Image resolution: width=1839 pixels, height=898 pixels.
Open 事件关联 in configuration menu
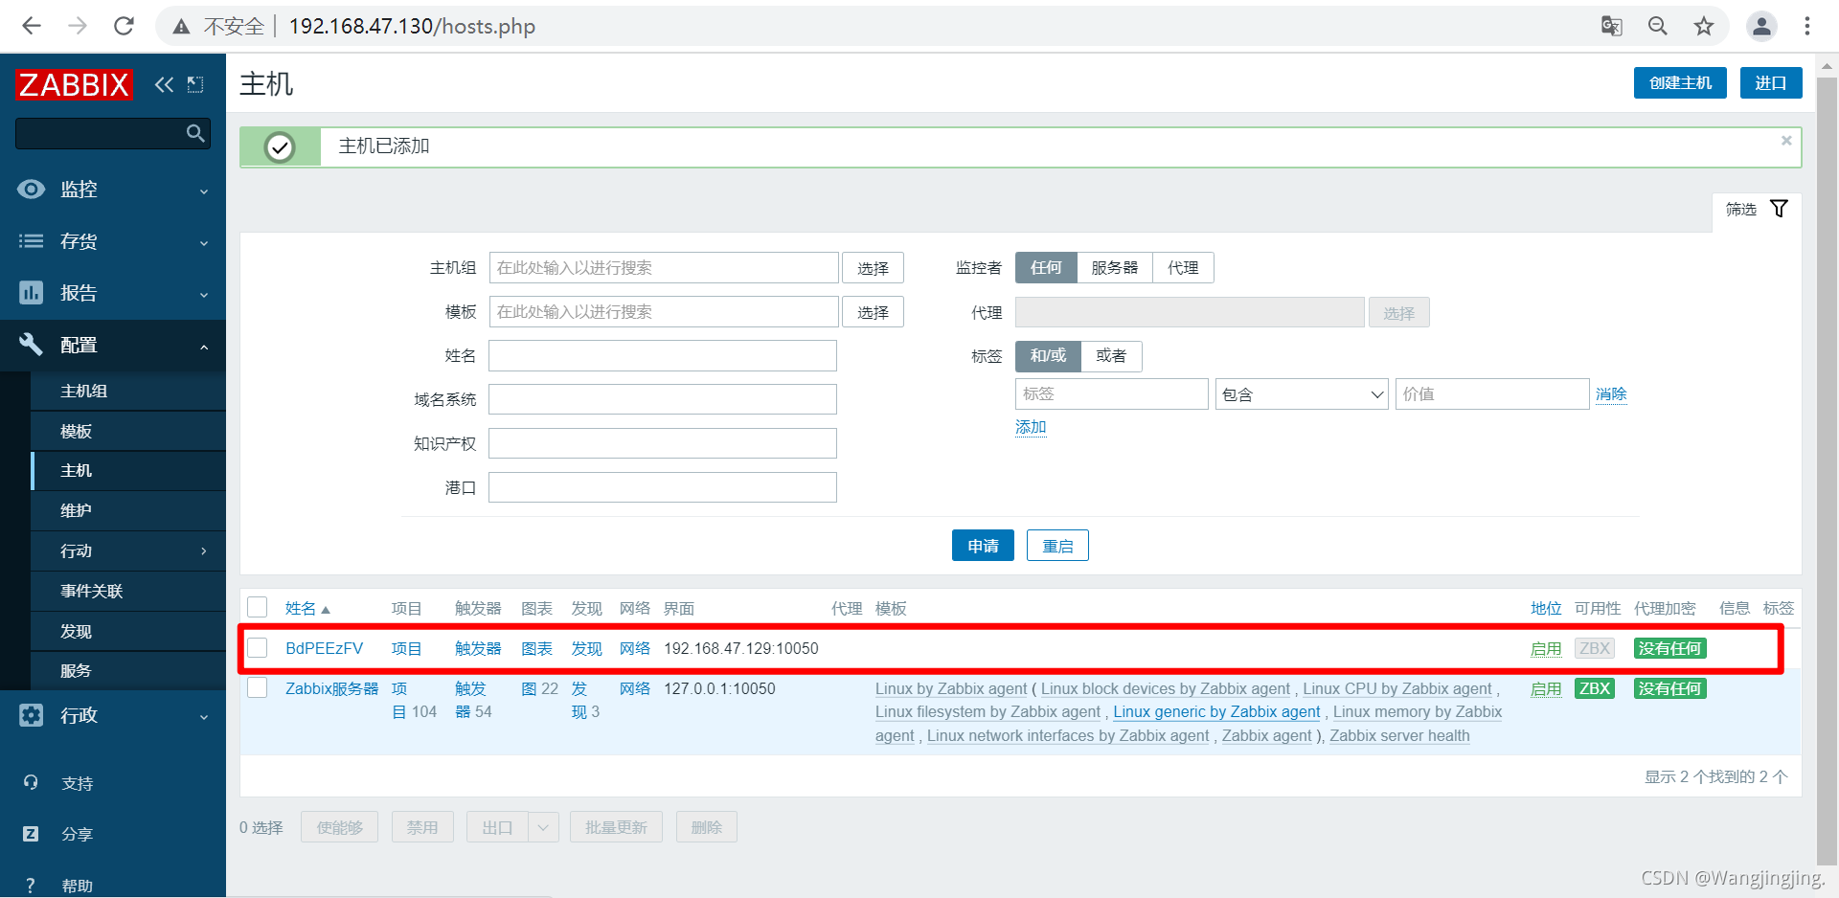128,592
